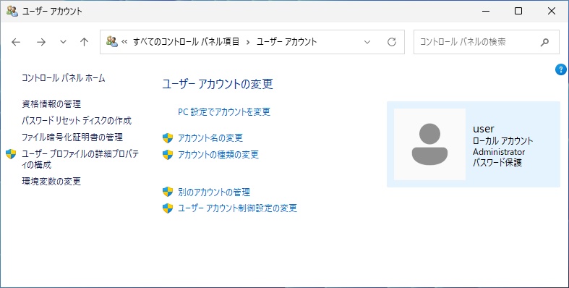The image size is (569, 288).
Task: Click すべてのコントロール パネル項目 breadcrumb
Action: click(186, 42)
